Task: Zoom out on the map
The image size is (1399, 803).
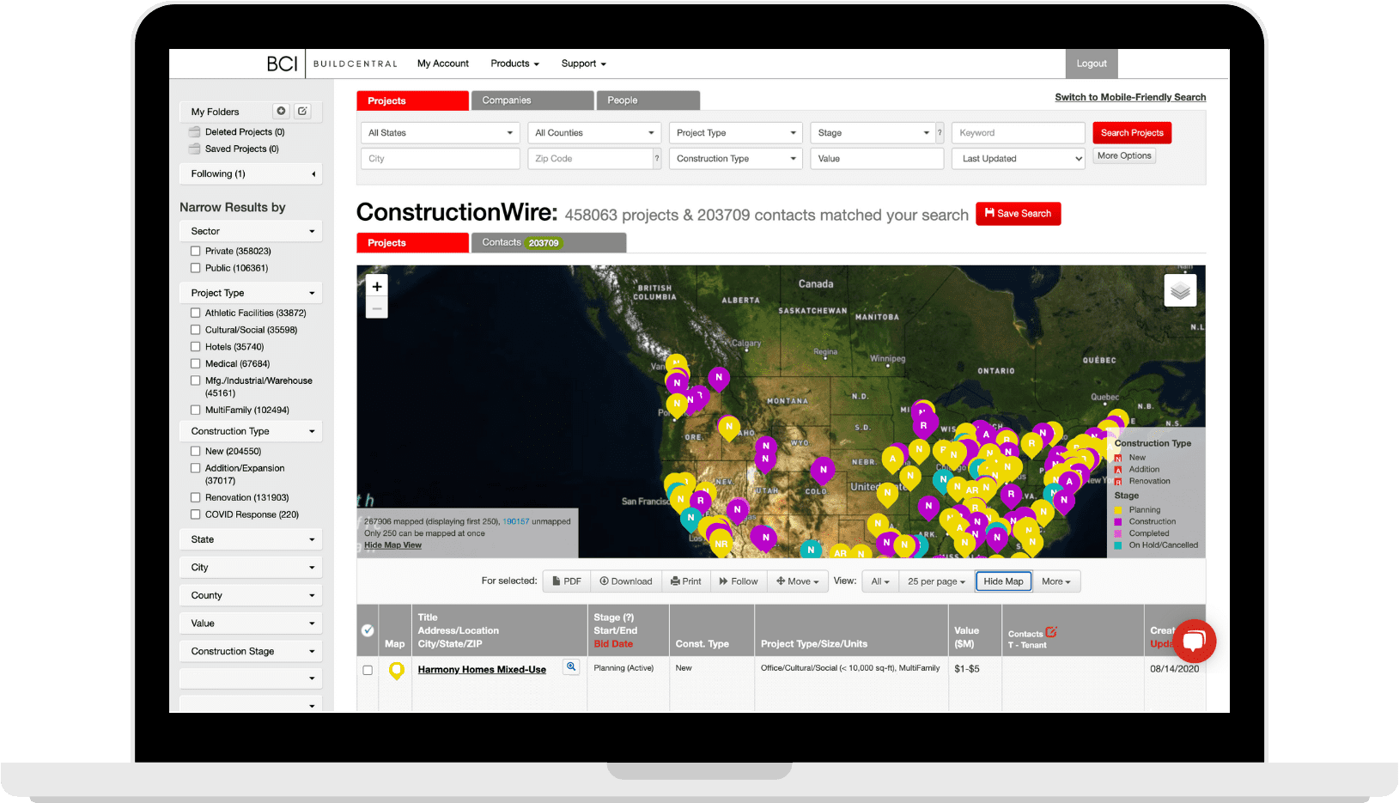Action: coord(377,308)
